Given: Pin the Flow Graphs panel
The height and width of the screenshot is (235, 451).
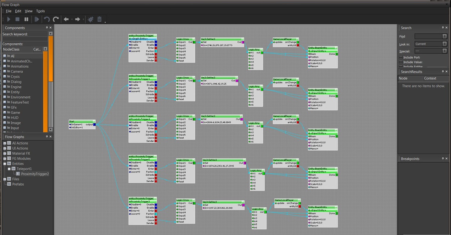Looking at the screenshot, I should point(47,137).
